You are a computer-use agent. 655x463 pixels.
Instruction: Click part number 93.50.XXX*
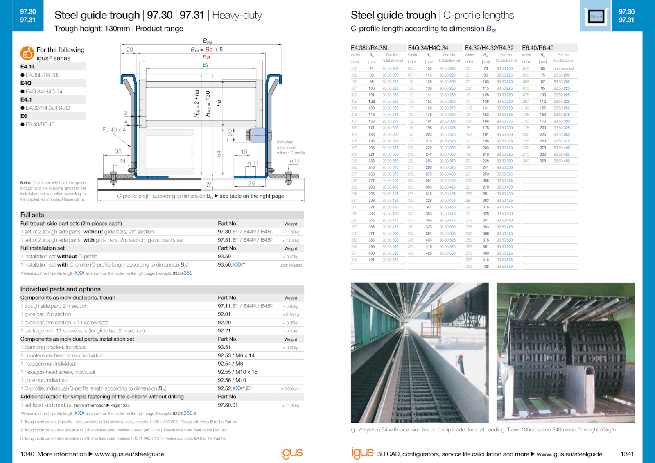pos(231,265)
